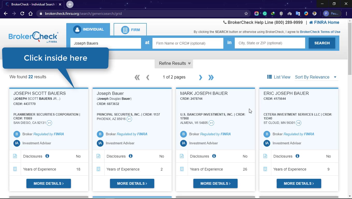The width and height of the screenshot is (352, 199).
Task: Click ERIC JOSEPH BAUER card name
Action: (x=286, y=93)
